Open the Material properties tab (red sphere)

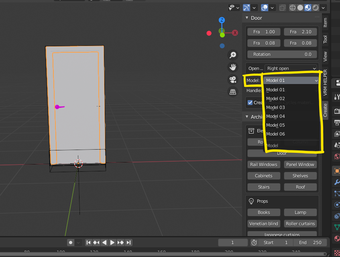click(337, 238)
